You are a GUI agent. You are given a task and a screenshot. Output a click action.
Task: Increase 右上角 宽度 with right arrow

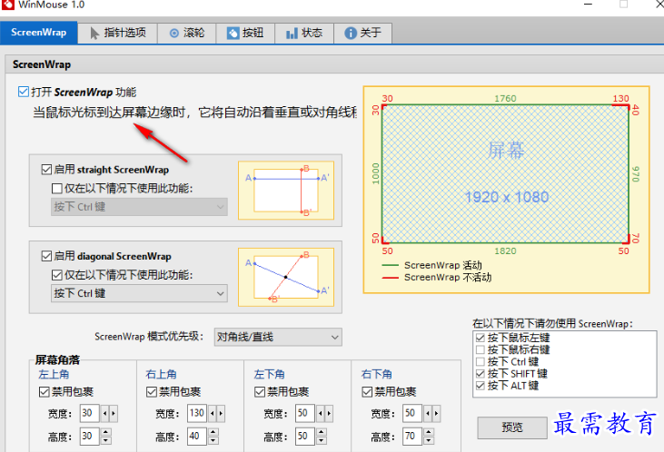[221, 414]
